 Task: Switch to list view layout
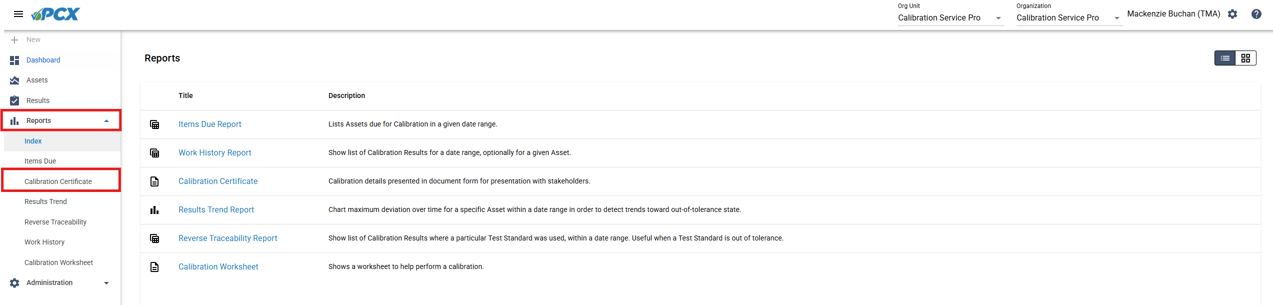(1225, 58)
